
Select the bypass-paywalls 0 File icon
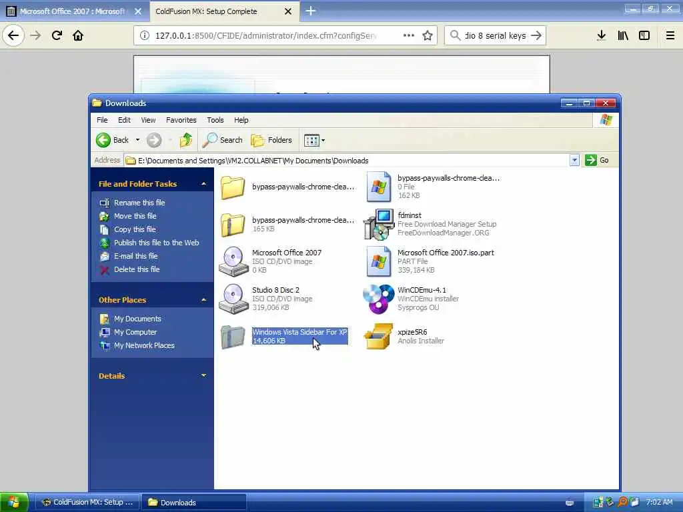click(379, 187)
